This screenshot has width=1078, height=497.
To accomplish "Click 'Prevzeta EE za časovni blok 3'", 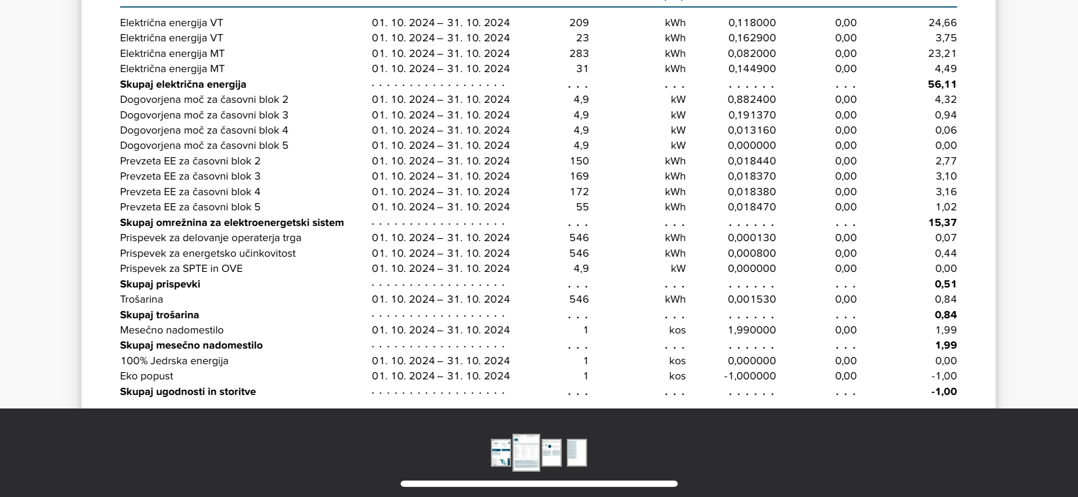I will coord(190,176).
